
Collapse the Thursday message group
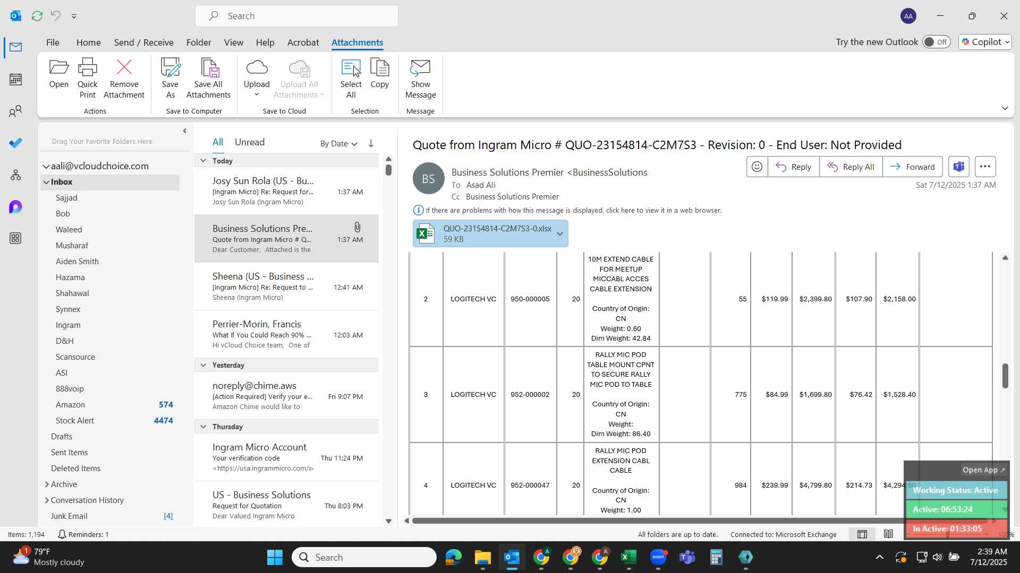(203, 426)
